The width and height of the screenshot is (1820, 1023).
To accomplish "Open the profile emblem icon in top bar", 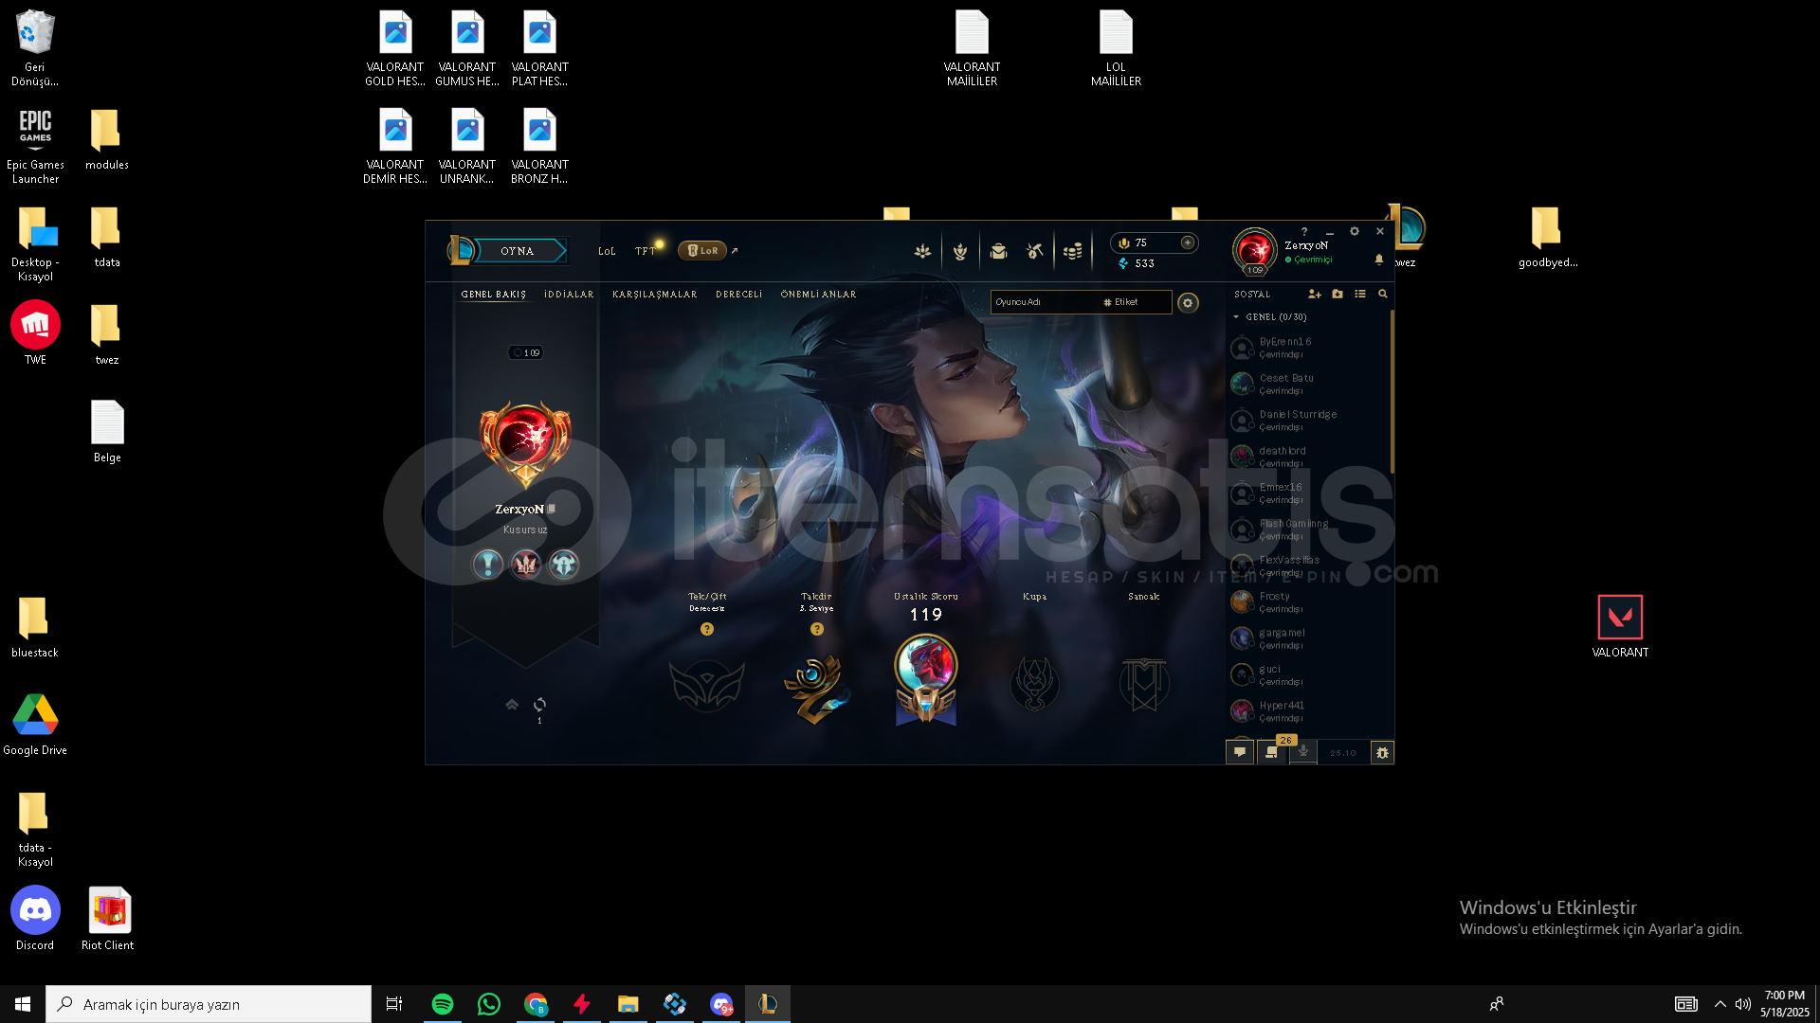I will pyautogui.click(x=960, y=251).
